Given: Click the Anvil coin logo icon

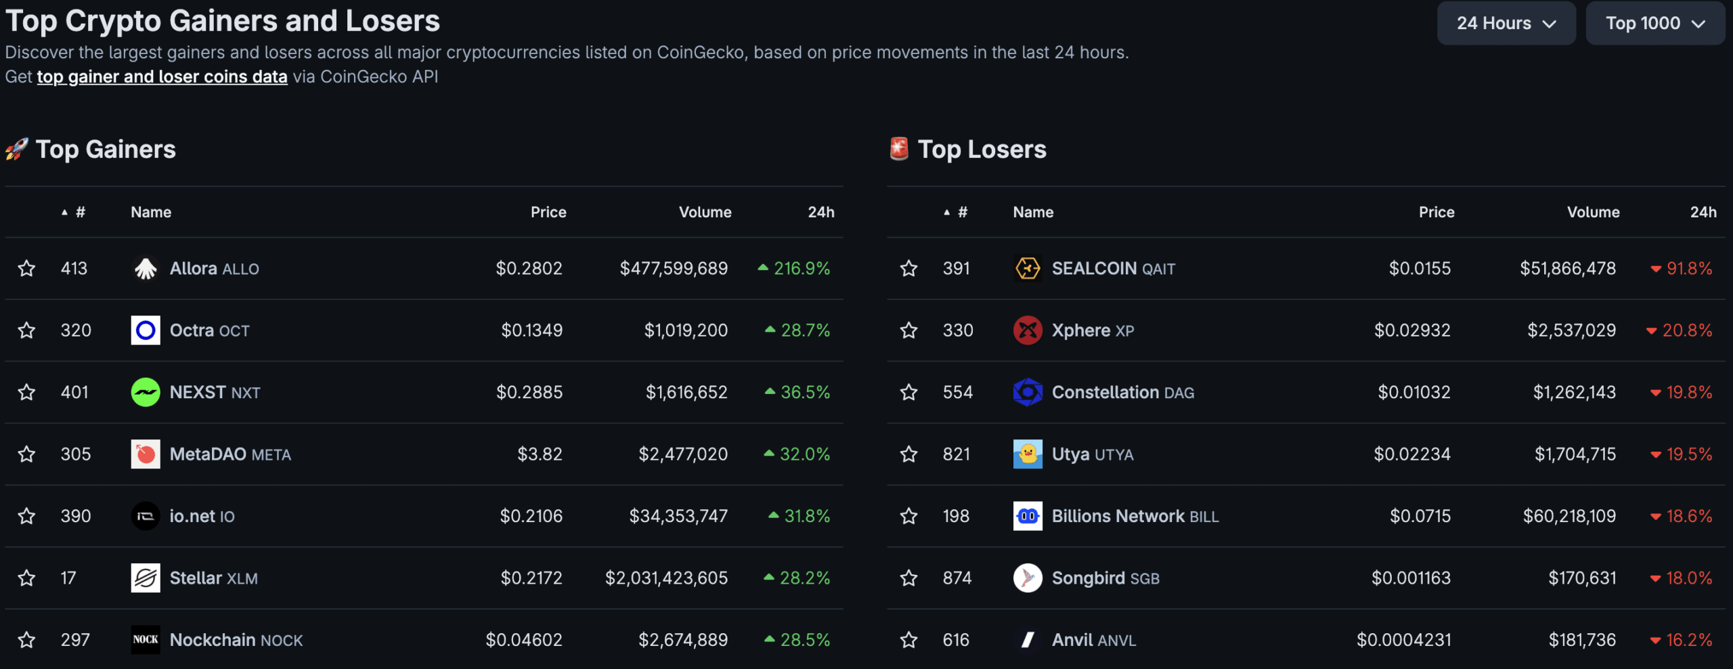Looking at the screenshot, I should point(1028,640).
